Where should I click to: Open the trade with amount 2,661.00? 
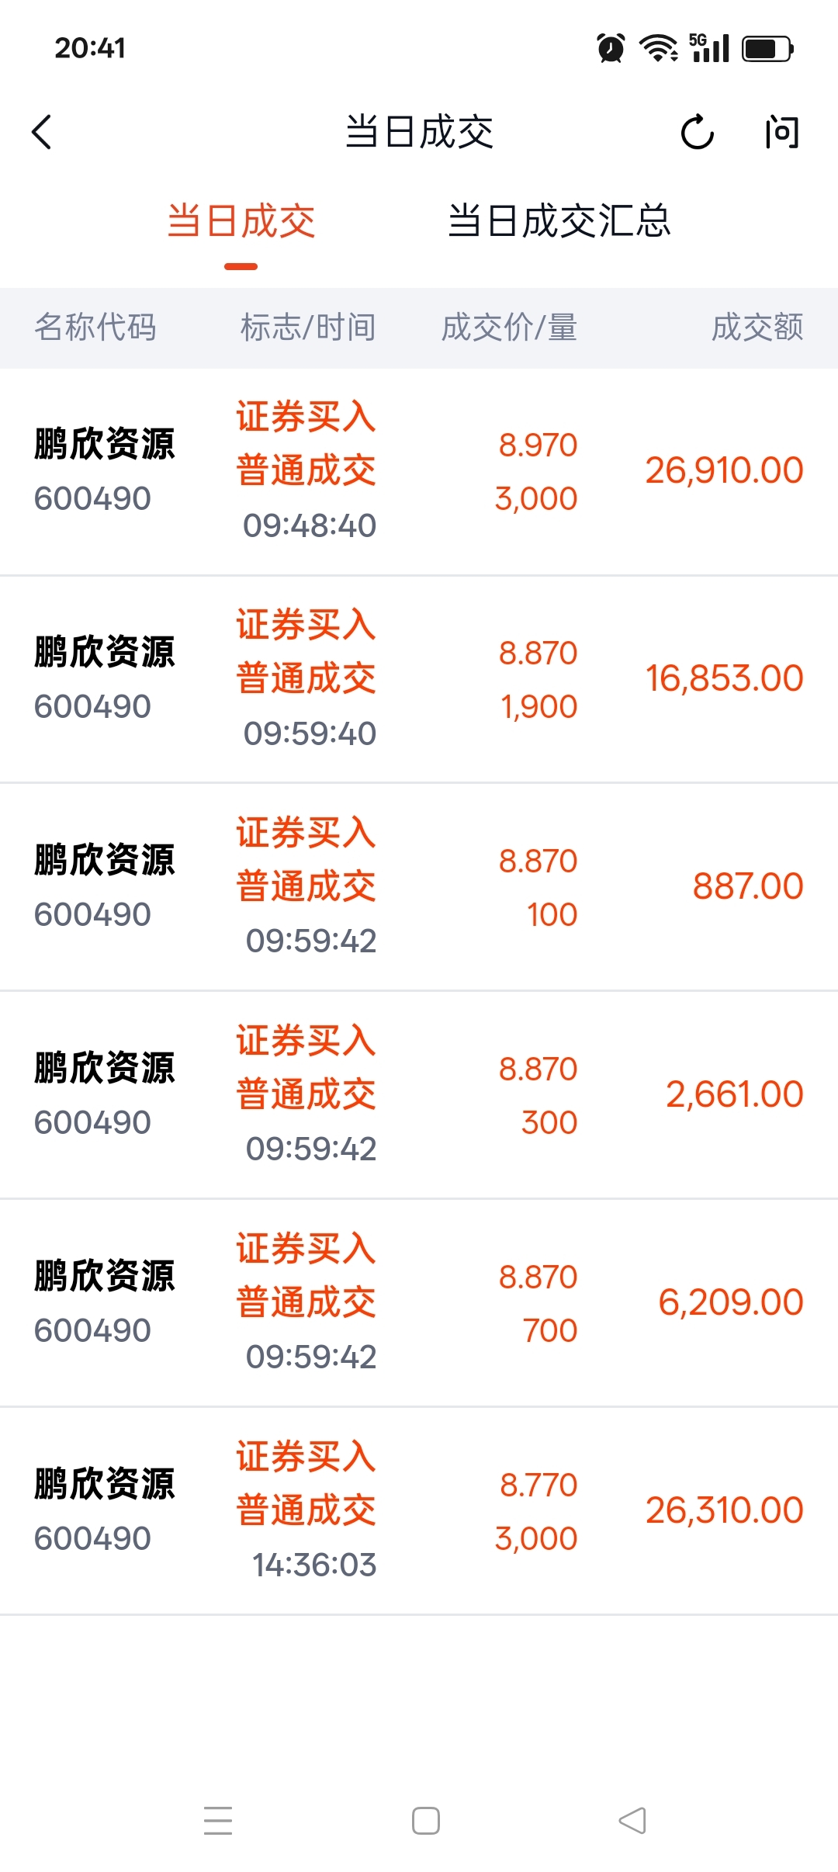(419, 1094)
